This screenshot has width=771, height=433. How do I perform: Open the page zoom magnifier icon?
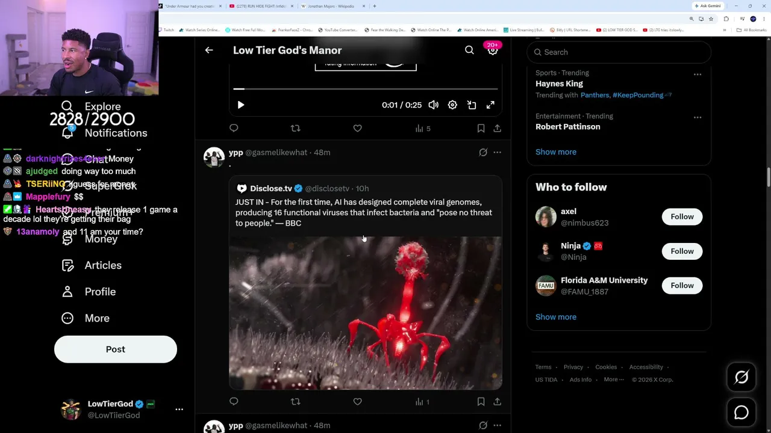pos(691,19)
